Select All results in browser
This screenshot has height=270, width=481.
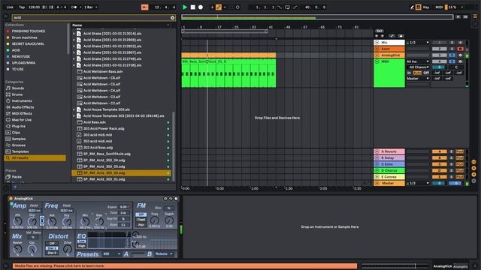click(x=35, y=158)
